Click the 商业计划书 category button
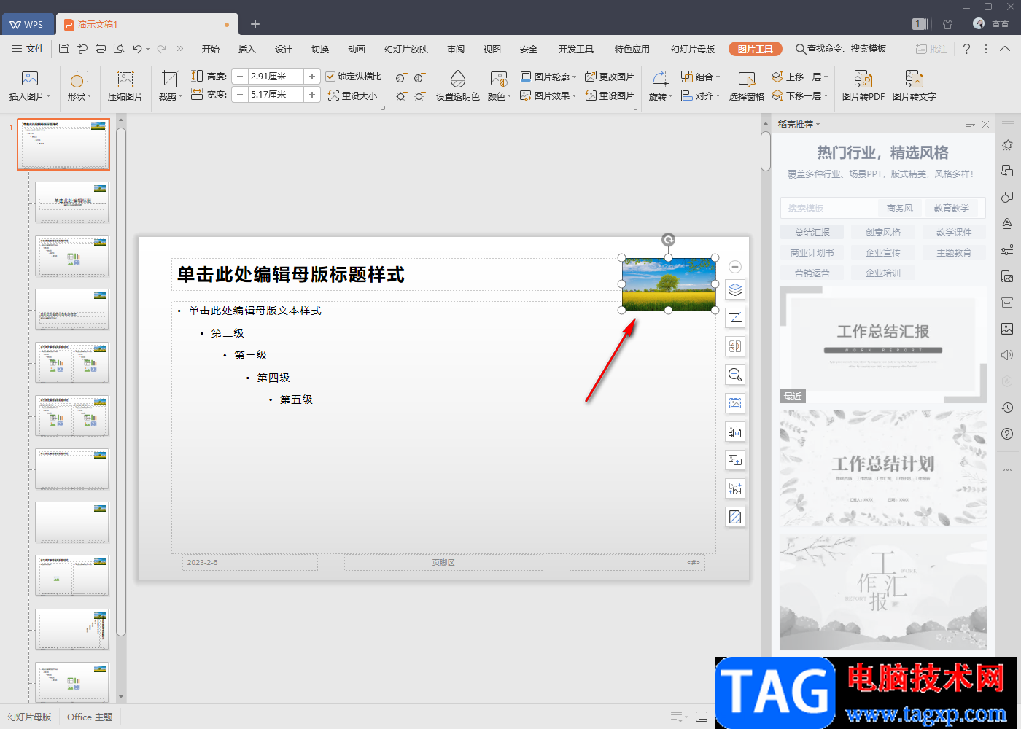 coord(812,252)
